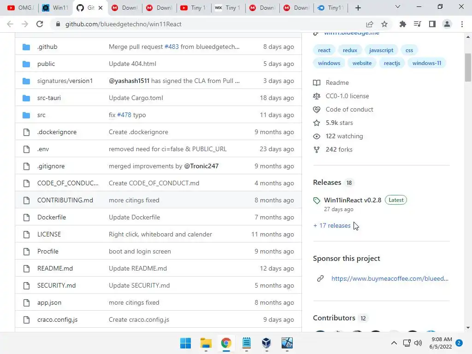Go forward in browser history
The height and width of the screenshot is (354, 472).
(25, 24)
